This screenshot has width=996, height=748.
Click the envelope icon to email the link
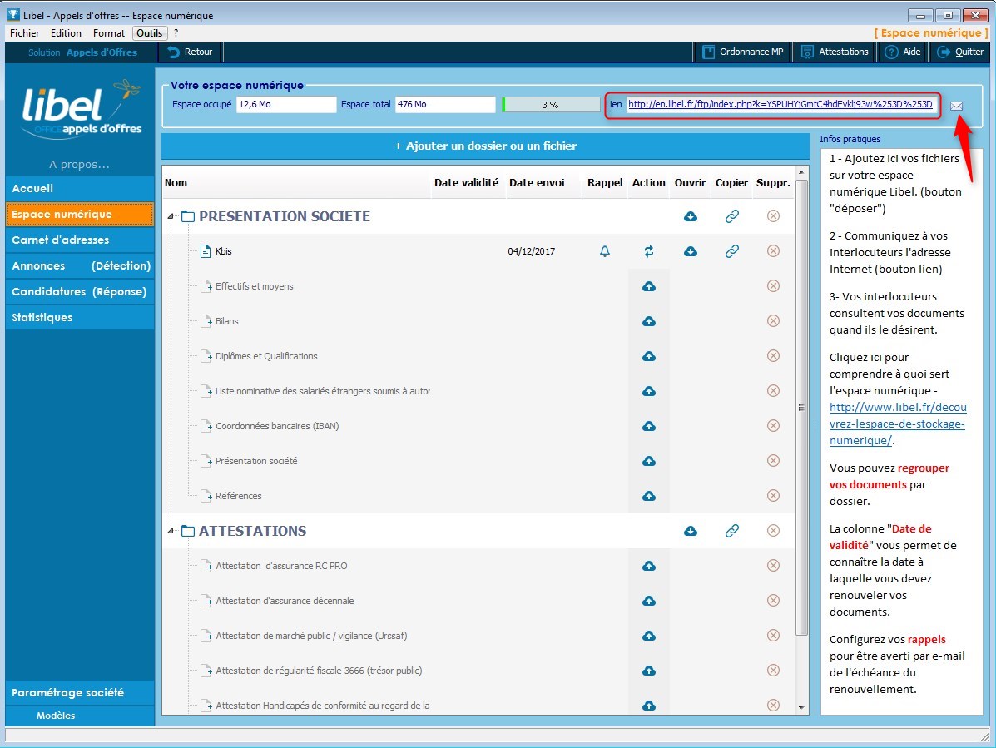coord(956,106)
